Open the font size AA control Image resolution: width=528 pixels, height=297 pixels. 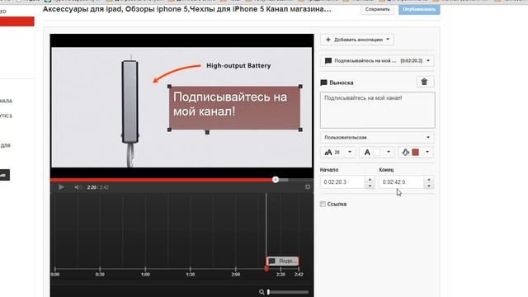click(328, 152)
